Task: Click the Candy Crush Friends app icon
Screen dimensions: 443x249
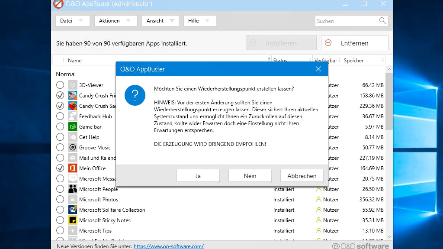Action: pyautogui.click(x=73, y=95)
